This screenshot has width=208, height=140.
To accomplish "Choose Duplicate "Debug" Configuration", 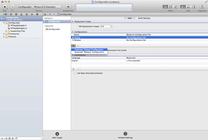I will point(89,50).
